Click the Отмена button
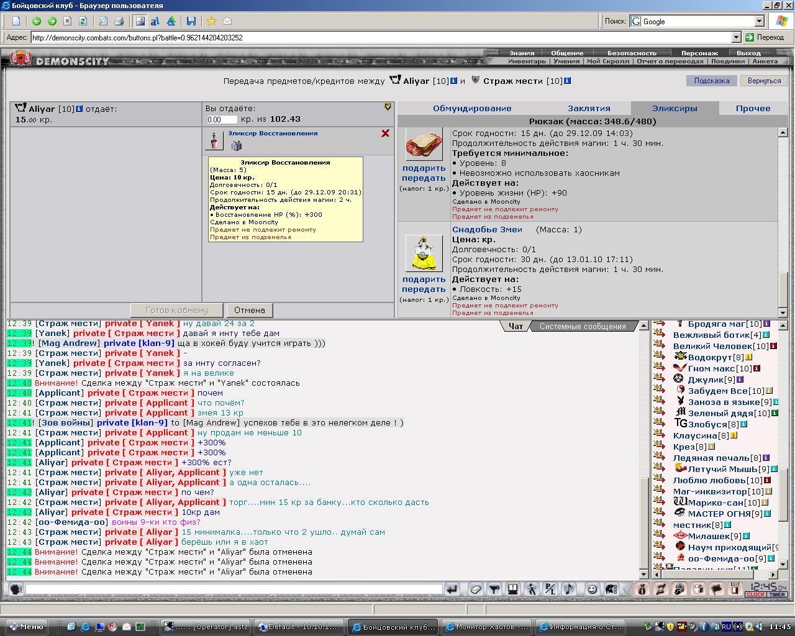This screenshot has width=795, height=636. (x=250, y=310)
